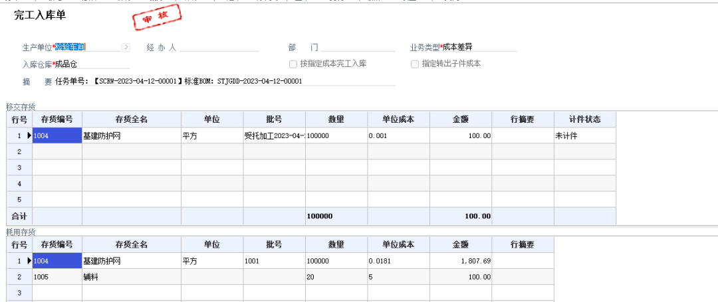Open the 生产单位 lookup arrow button
718x302 pixels.
[126, 47]
